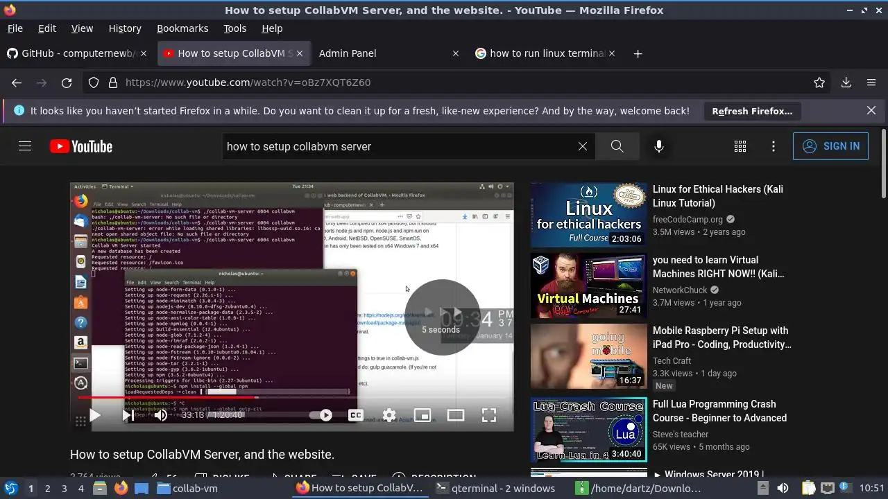Screen dimensions: 888x499
Task: Open qterminal - 2 windows taskbar entry
Action: (x=495, y=488)
